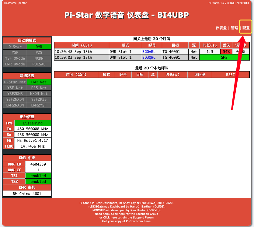254x227 pixels.
Task: Click the D-Star Net status cell
Action: [15, 82]
